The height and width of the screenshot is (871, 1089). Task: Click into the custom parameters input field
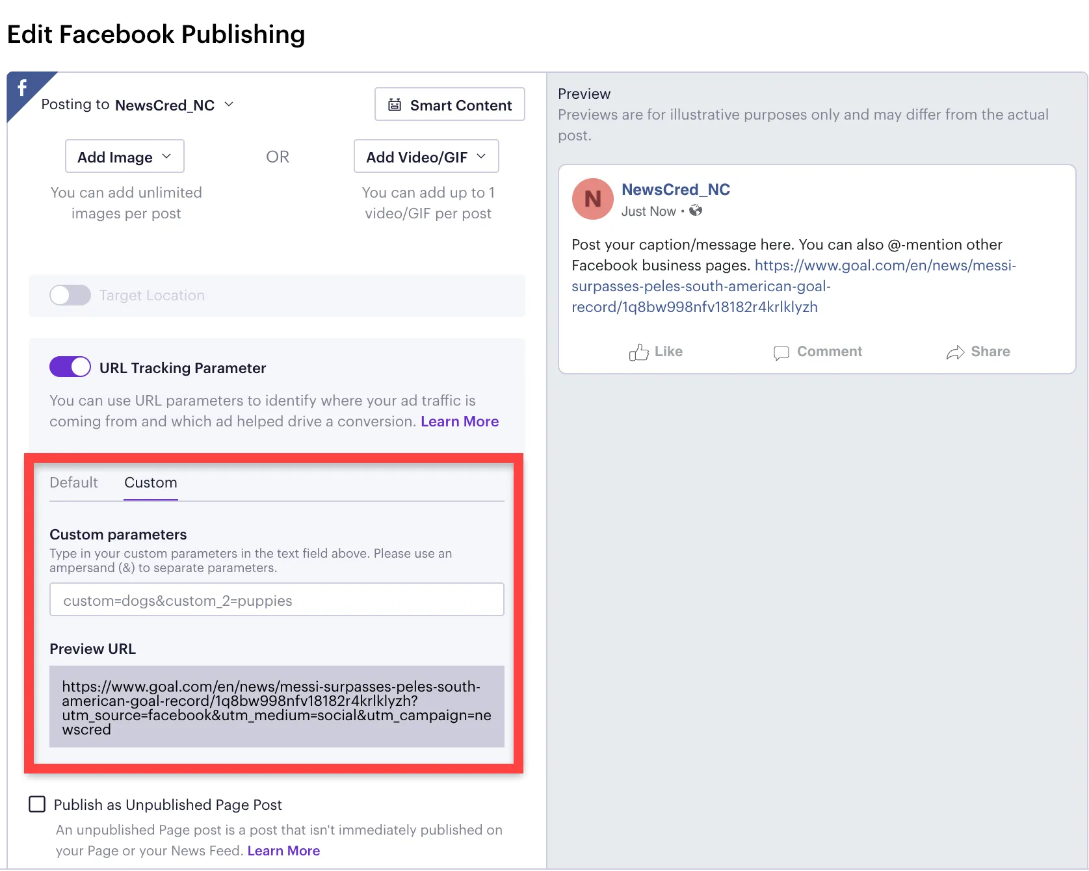click(x=277, y=599)
